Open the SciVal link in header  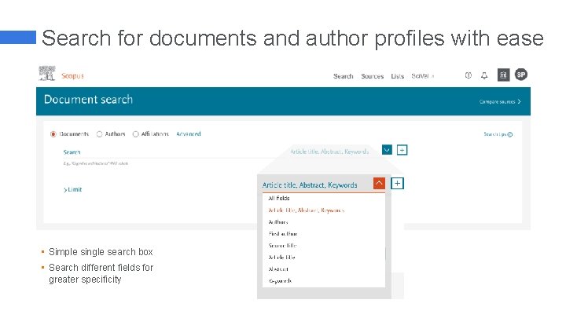(x=423, y=75)
